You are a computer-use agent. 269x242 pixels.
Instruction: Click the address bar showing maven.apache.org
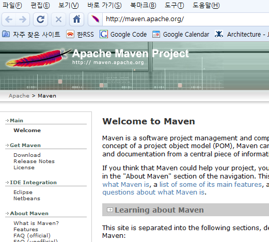(x=186, y=19)
